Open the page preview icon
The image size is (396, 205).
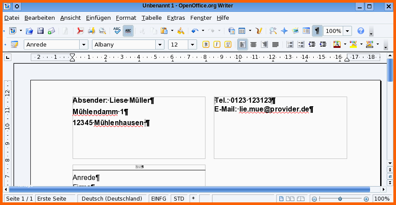[102, 31]
